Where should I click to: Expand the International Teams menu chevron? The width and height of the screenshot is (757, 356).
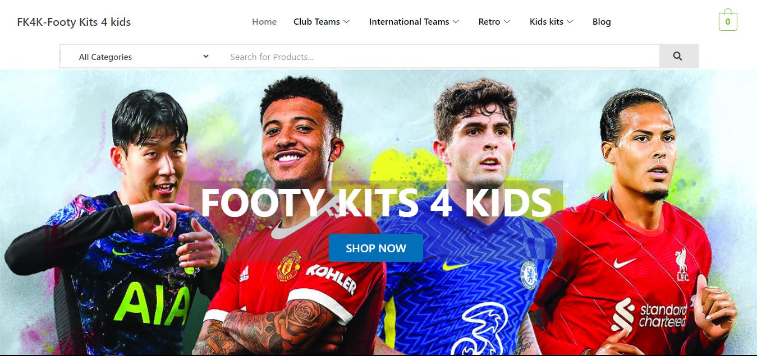point(456,22)
